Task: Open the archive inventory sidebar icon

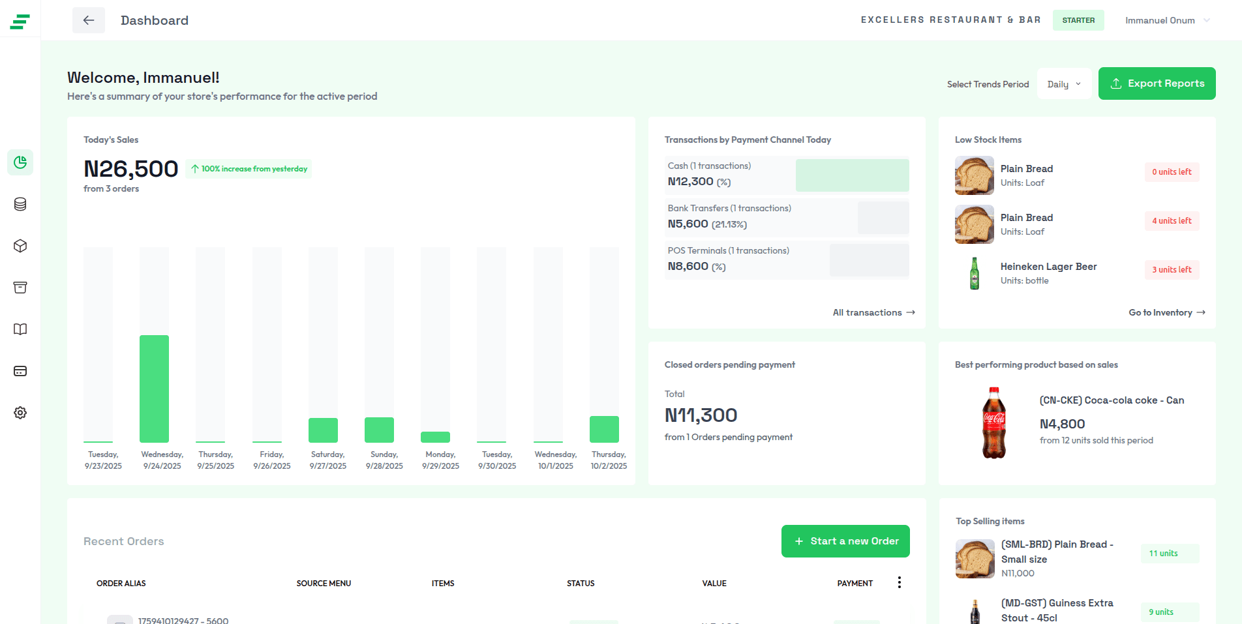Action: tap(20, 288)
